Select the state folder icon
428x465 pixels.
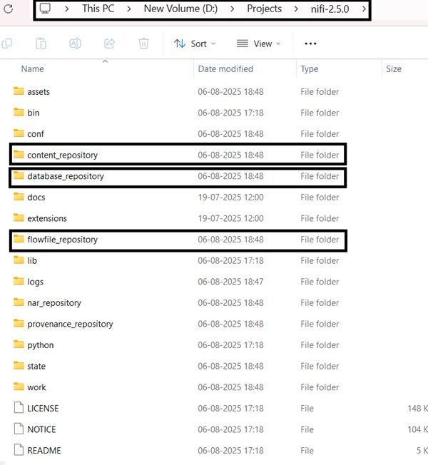coord(19,365)
